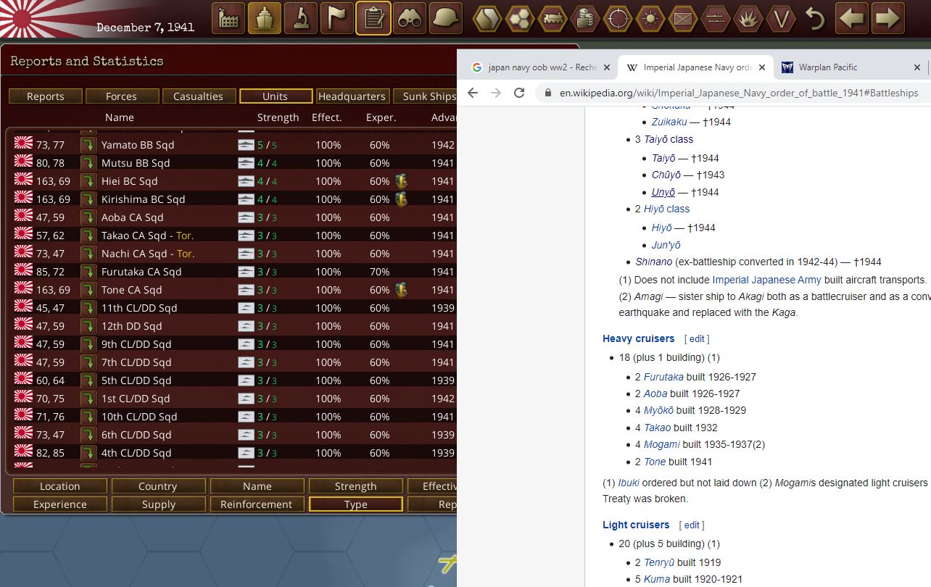Open the Myōkō class link
The image size is (931, 587).
pyautogui.click(x=658, y=410)
